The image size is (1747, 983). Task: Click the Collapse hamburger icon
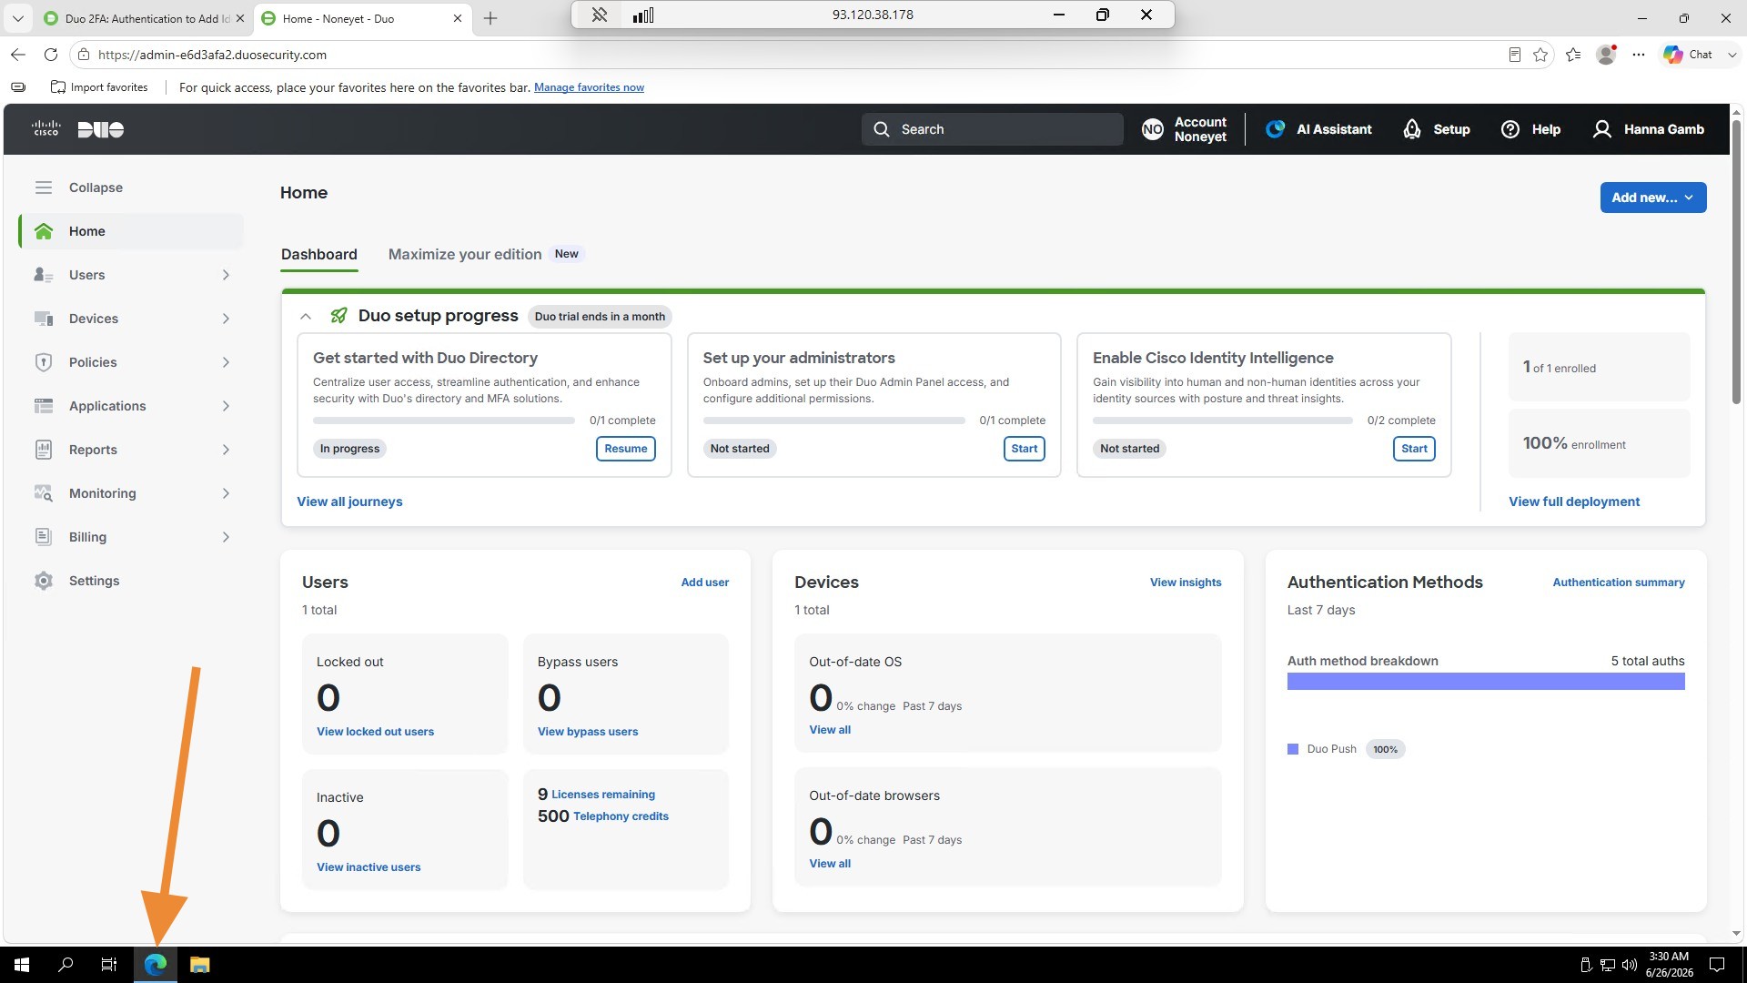tap(44, 187)
